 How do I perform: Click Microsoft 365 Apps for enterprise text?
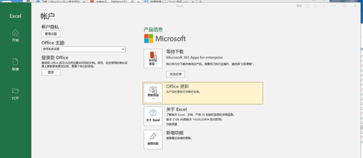point(194,57)
